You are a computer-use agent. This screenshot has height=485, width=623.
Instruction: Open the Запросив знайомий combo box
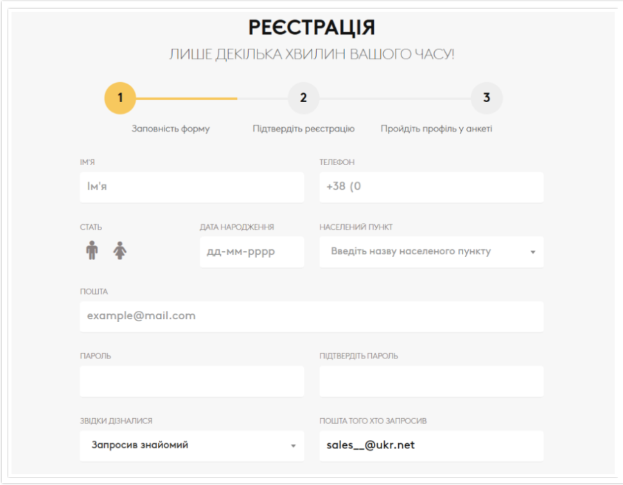[186, 445]
